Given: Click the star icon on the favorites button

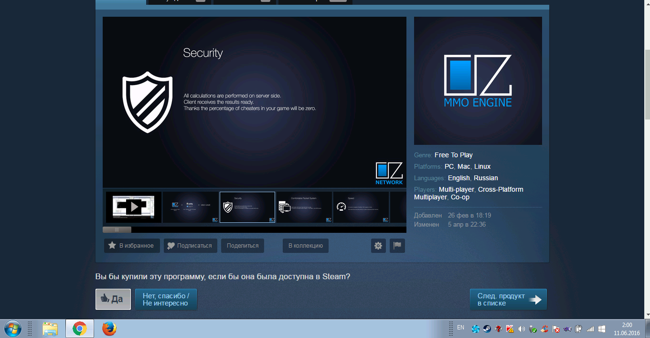Looking at the screenshot, I should pyautogui.click(x=112, y=245).
